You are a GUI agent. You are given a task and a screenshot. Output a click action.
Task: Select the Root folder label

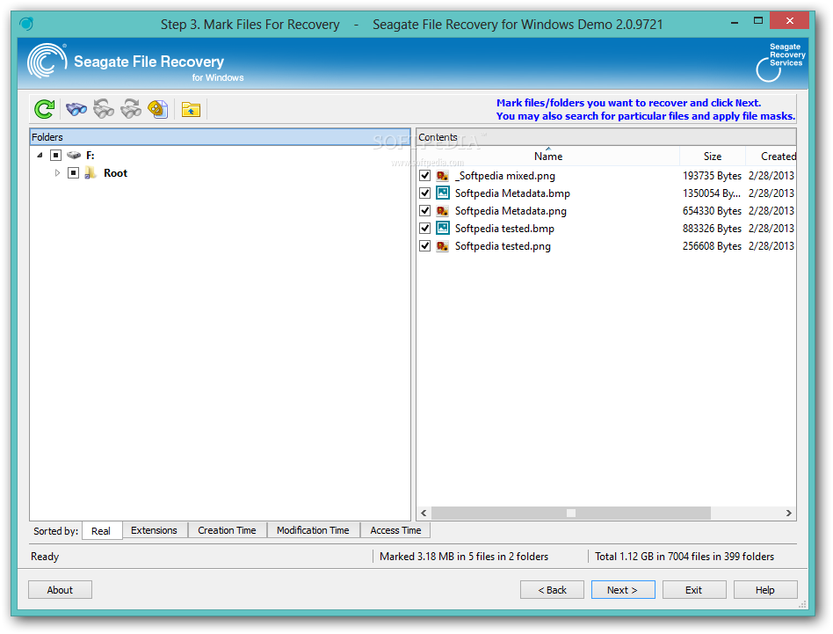(x=116, y=172)
